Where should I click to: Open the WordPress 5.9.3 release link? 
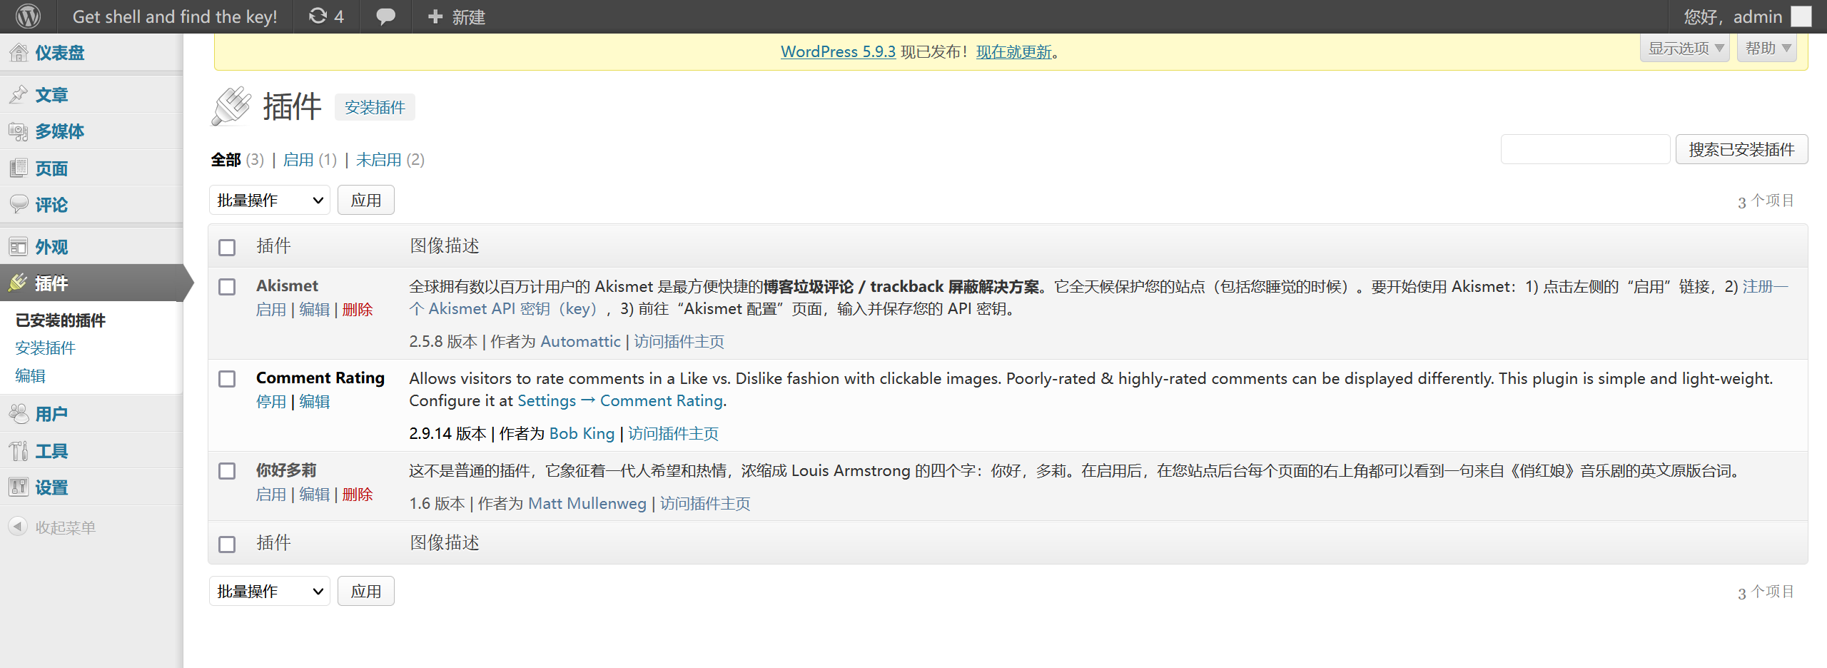838,52
